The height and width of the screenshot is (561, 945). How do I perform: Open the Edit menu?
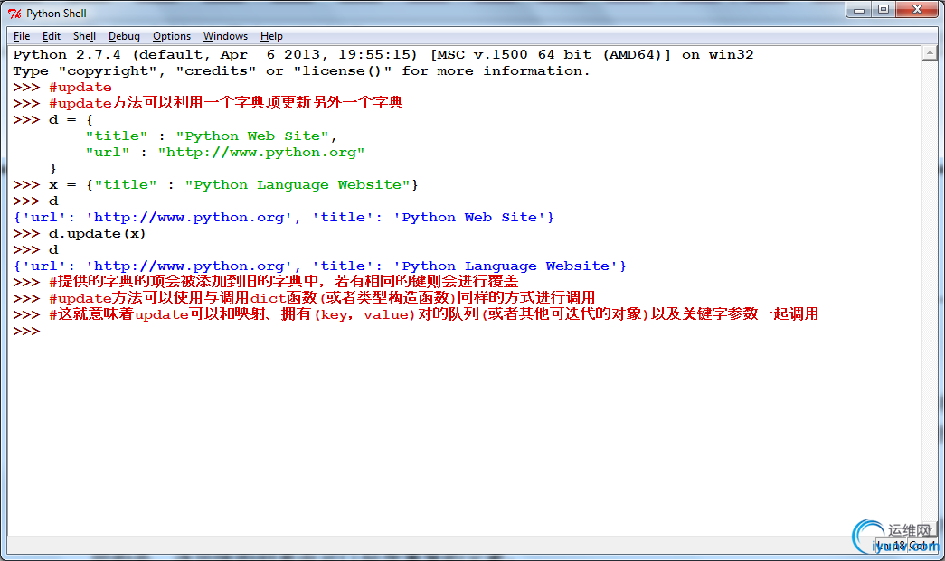(52, 36)
